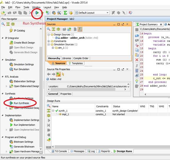Image resolution: width=170 pixels, height=160 pixels.
Task: Click collapse all icon in Flow Navigator
Action: point(8,24)
